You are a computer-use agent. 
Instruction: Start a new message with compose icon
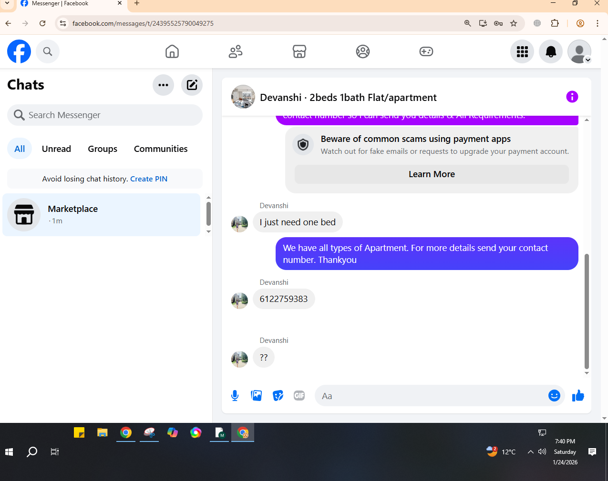(192, 85)
